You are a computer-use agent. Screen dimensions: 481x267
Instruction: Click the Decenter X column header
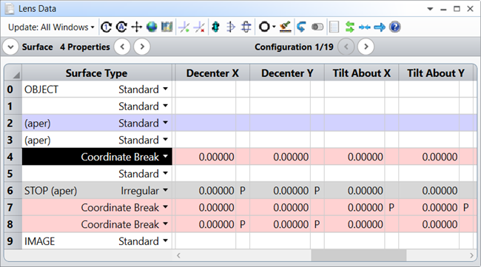pyautogui.click(x=212, y=73)
